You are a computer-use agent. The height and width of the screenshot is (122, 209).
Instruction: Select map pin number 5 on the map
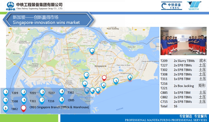[116, 81]
